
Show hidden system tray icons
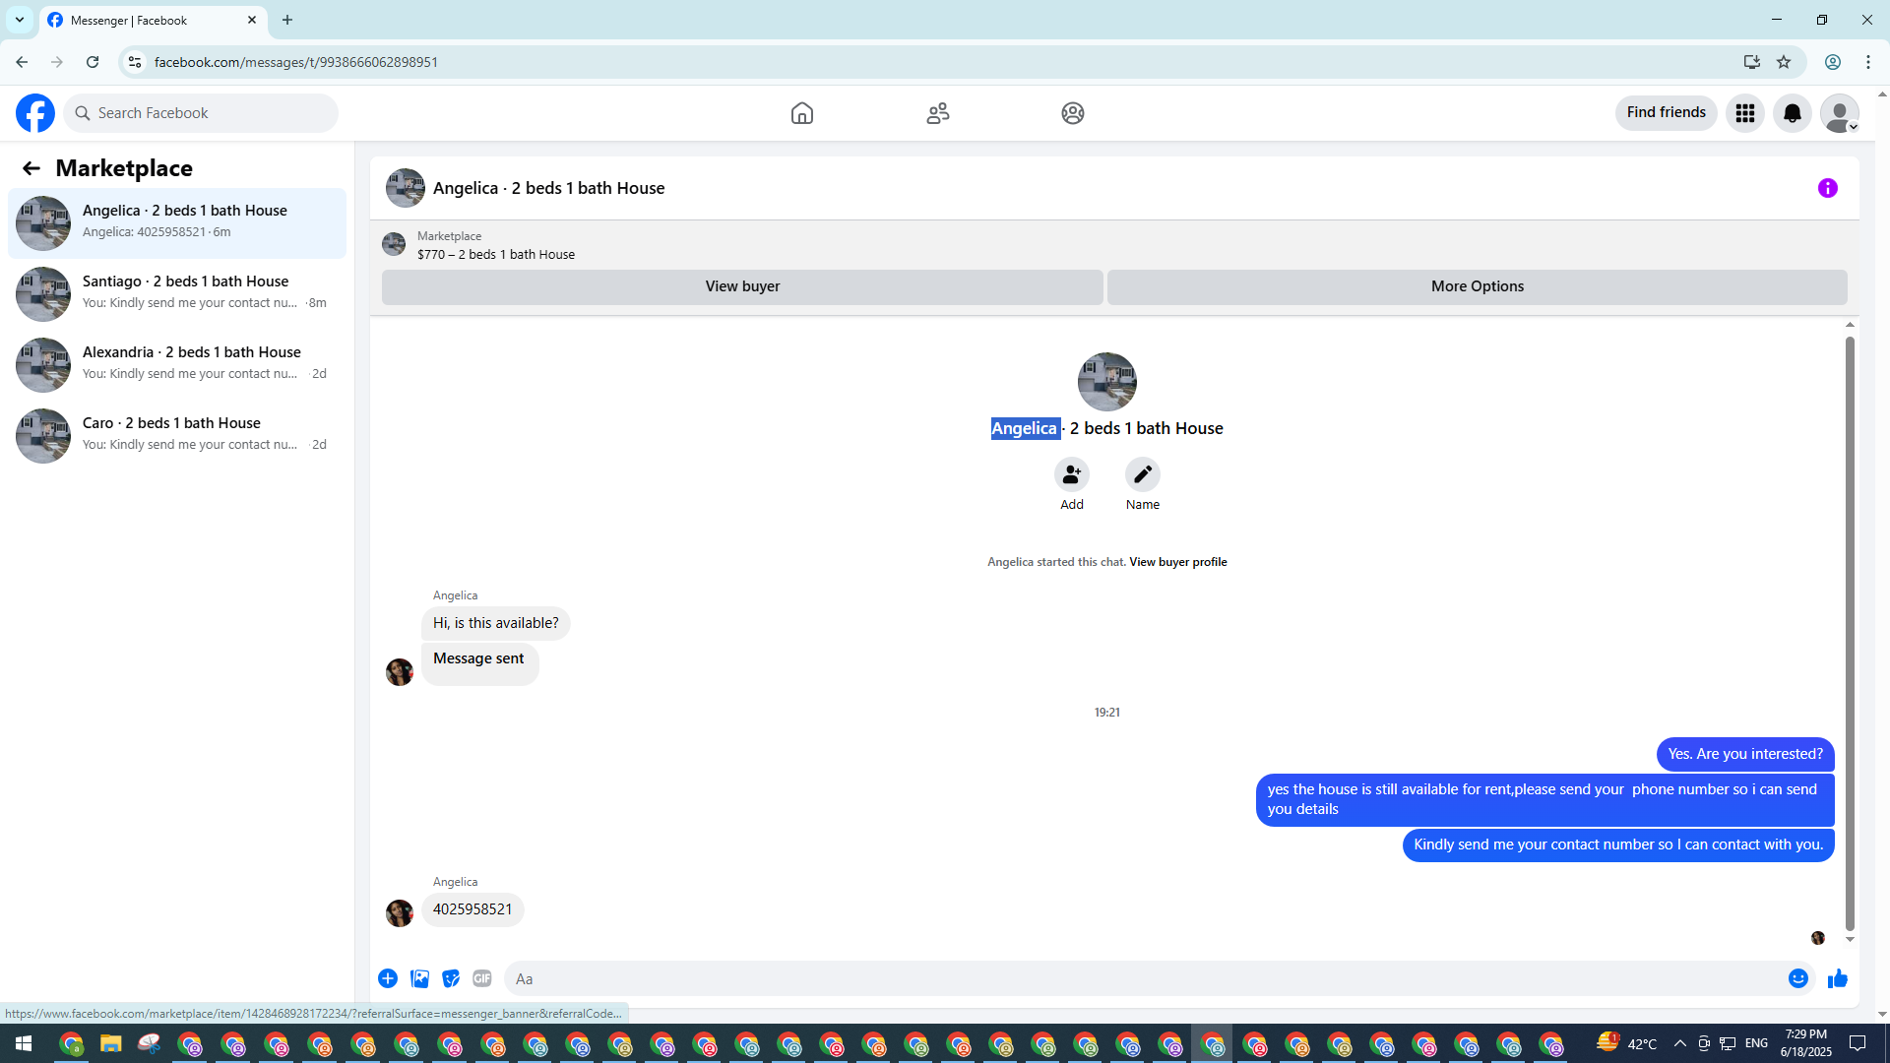(1679, 1043)
